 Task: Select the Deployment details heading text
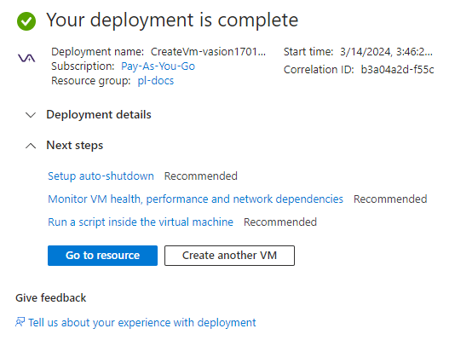click(99, 114)
